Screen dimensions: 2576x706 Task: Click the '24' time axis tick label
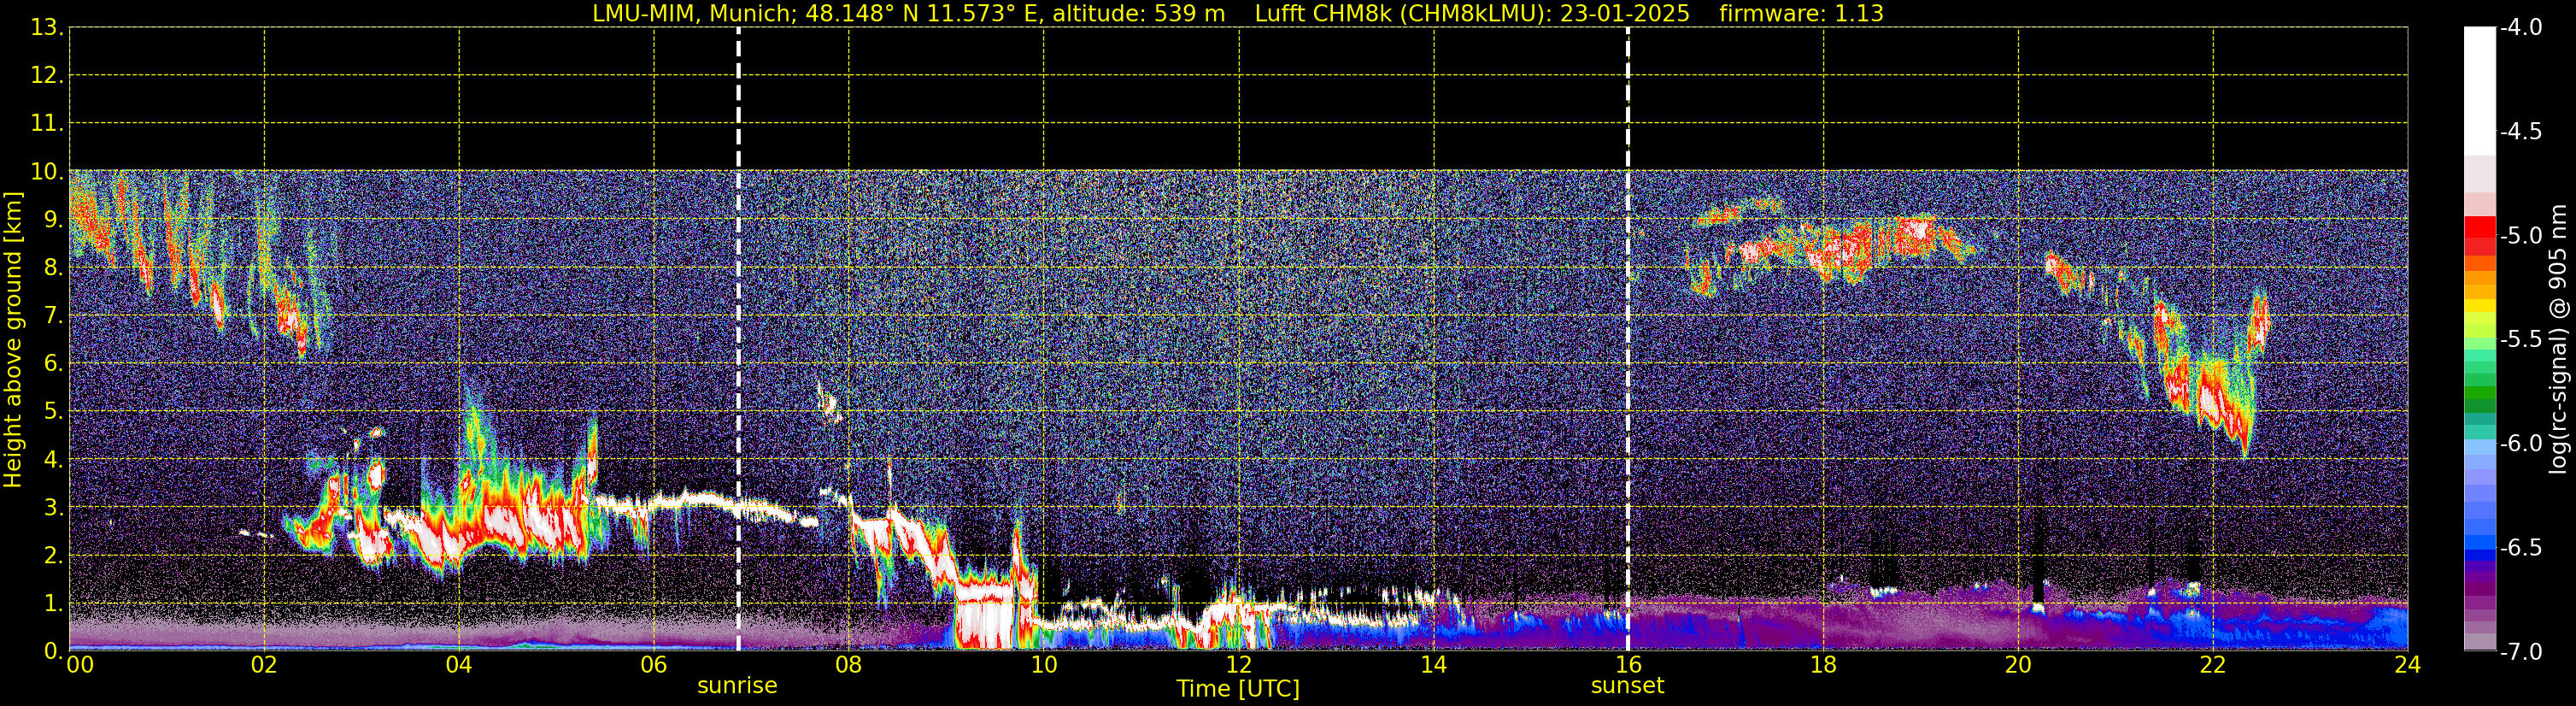pos(2407,665)
